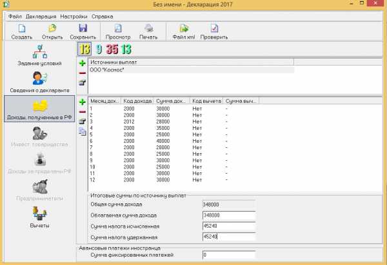Add a payment source with green plus

(x=83, y=63)
